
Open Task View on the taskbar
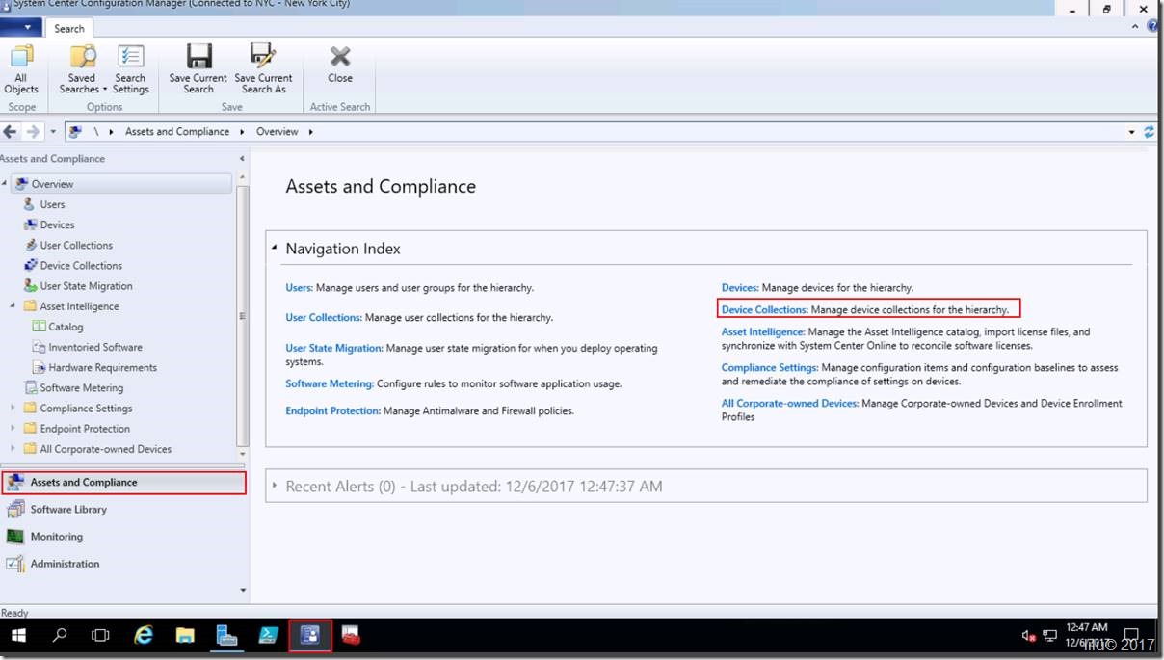click(100, 635)
